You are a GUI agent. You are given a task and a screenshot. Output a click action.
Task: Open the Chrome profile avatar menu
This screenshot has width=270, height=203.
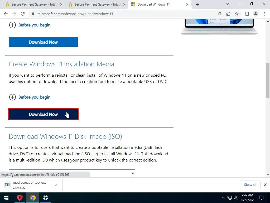[x=256, y=14]
